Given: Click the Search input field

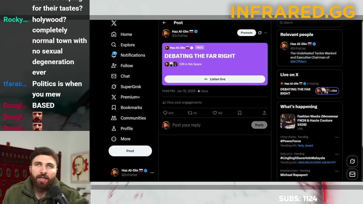Looking at the screenshot, I should click(x=309, y=23).
